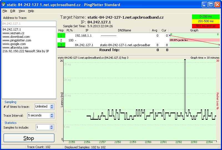
Task: Click the PL% column header
Action: tap(70, 30)
